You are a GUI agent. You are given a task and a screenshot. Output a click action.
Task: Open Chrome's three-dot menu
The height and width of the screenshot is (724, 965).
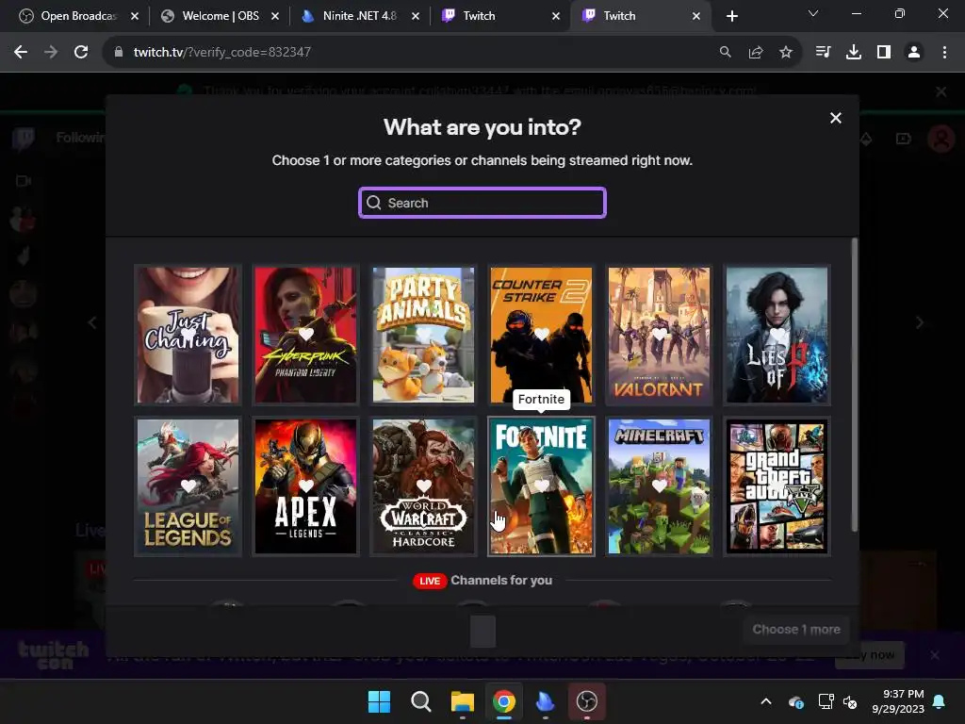944,53
